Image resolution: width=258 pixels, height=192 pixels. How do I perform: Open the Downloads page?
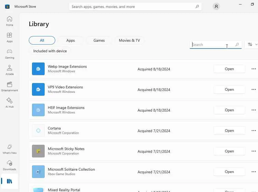[x=10, y=165]
